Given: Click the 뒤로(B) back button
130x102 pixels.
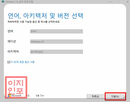Looking at the screenshot, I should [95, 97].
